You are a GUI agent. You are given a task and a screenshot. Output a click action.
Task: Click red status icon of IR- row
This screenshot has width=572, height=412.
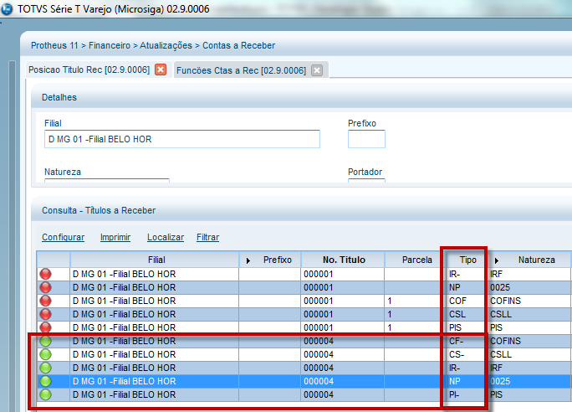pos(46,274)
